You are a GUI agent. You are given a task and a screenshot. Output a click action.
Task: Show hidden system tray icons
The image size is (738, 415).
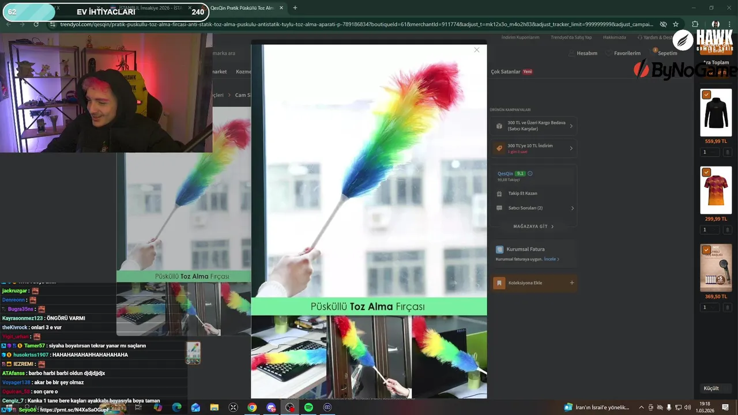(x=641, y=408)
